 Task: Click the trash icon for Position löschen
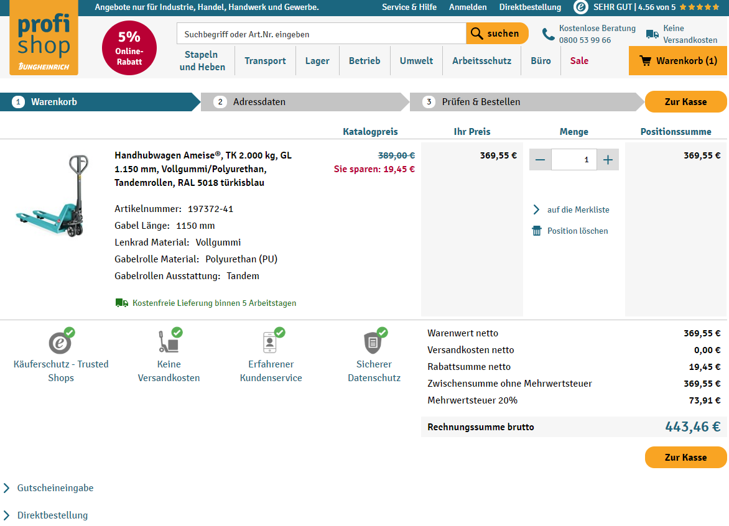pos(537,231)
